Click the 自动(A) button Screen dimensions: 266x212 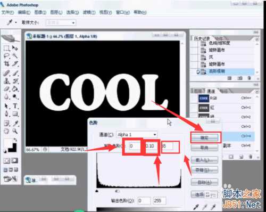(x=204, y=182)
